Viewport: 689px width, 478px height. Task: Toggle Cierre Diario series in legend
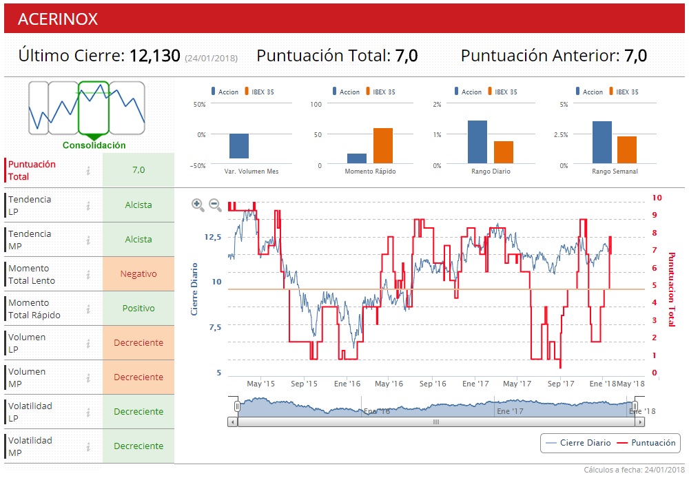[578, 443]
